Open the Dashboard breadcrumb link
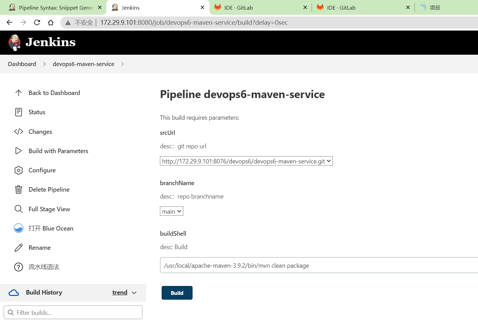 pos(22,64)
